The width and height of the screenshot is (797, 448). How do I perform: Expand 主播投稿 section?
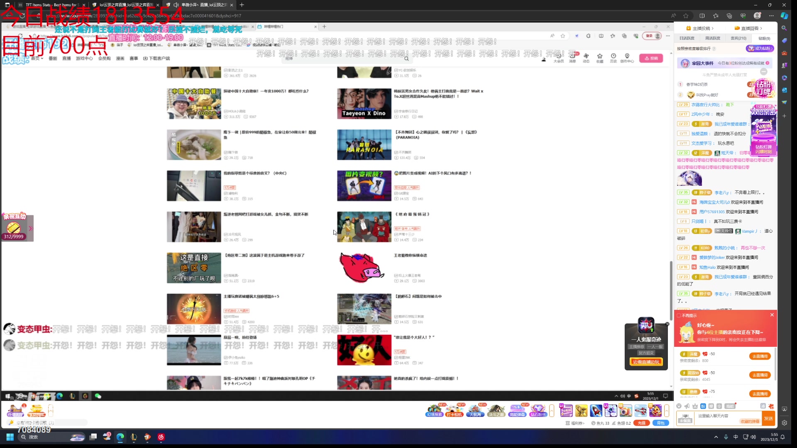coord(700,28)
